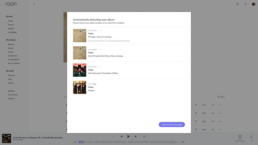This screenshot has width=258, height=145.
Task: Favorite the 6:07 track heart
Action: 196,113
